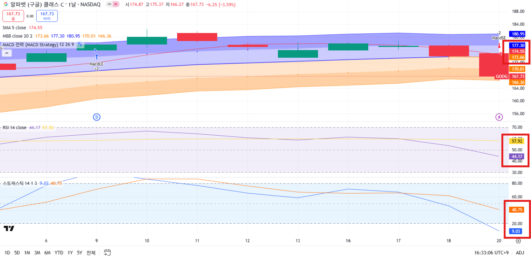This screenshot has height=257, width=531.
Task: Click the purple lightning-bolt event marker
Action: (x=499, y=117)
